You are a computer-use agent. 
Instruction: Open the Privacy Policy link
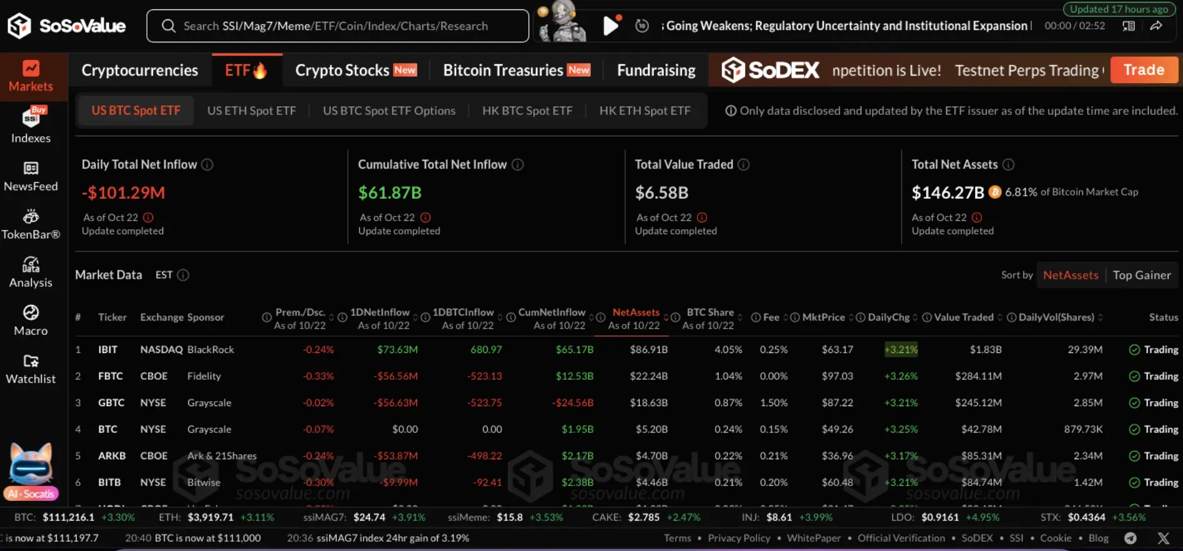pyautogui.click(x=739, y=538)
